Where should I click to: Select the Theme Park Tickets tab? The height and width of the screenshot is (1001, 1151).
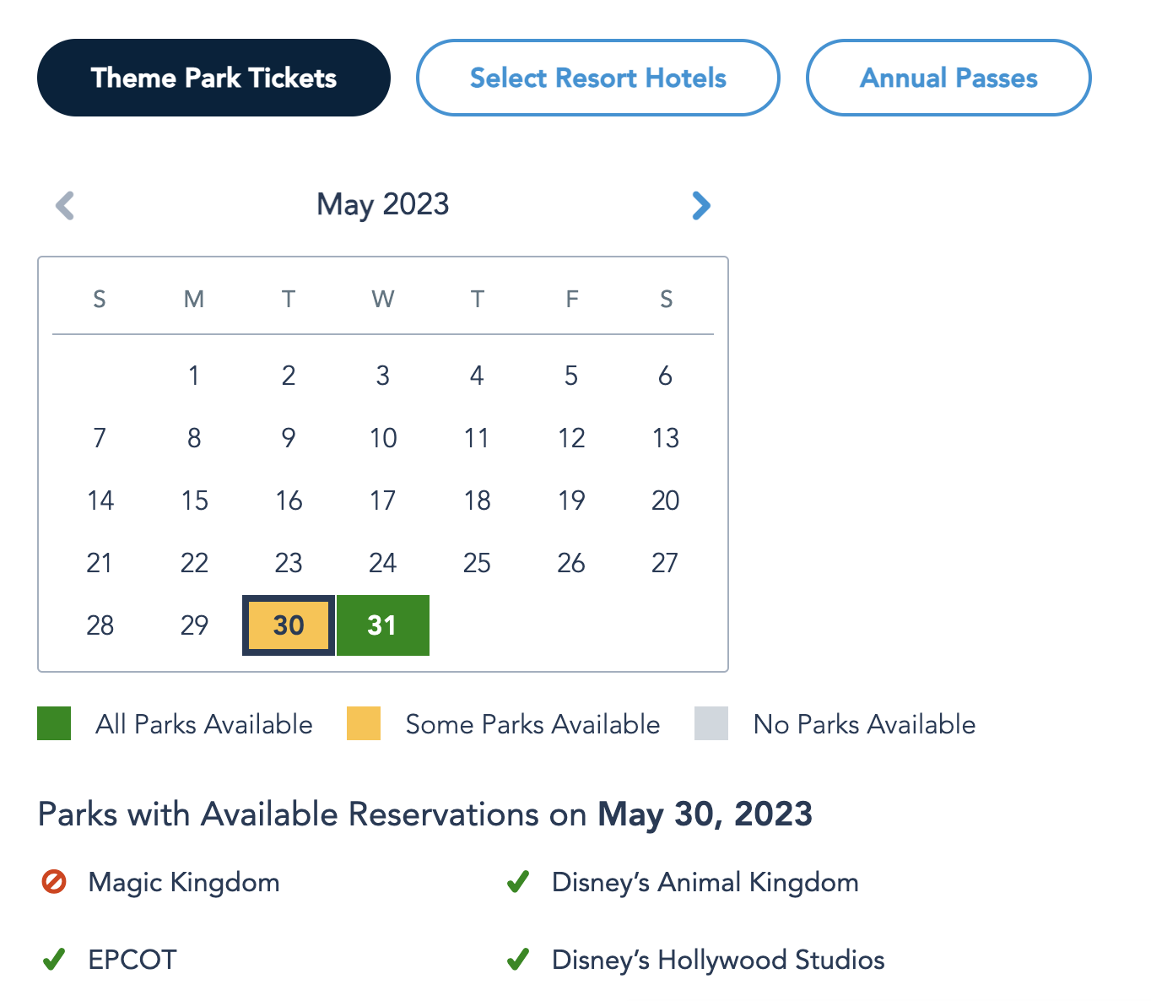click(x=213, y=78)
